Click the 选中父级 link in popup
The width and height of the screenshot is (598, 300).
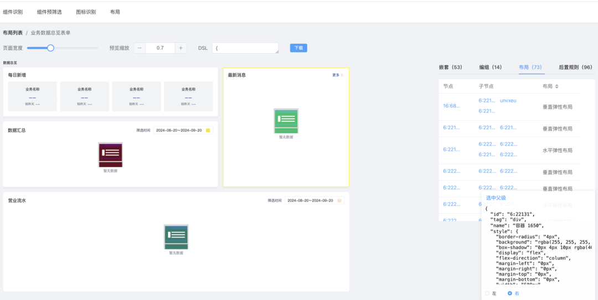496,198
